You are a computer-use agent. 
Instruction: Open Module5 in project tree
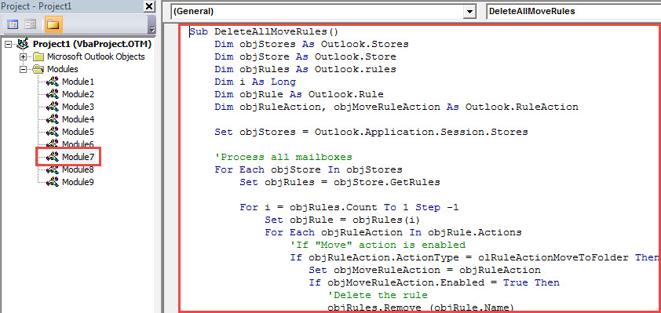[78, 133]
